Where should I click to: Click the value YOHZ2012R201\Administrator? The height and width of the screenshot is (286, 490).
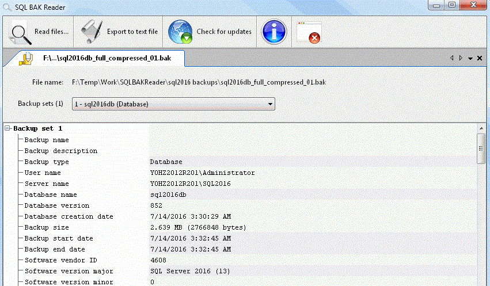(x=202, y=173)
